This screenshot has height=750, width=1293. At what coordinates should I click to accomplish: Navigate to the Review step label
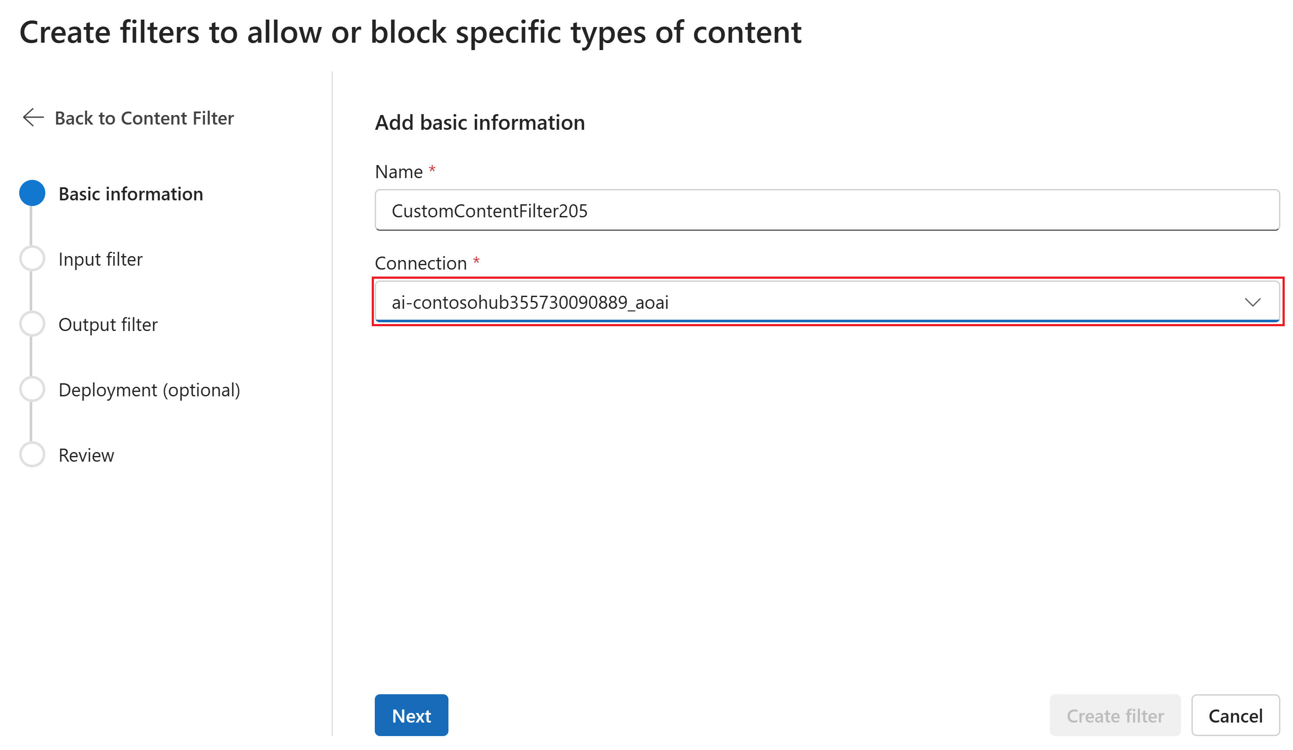click(86, 455)
